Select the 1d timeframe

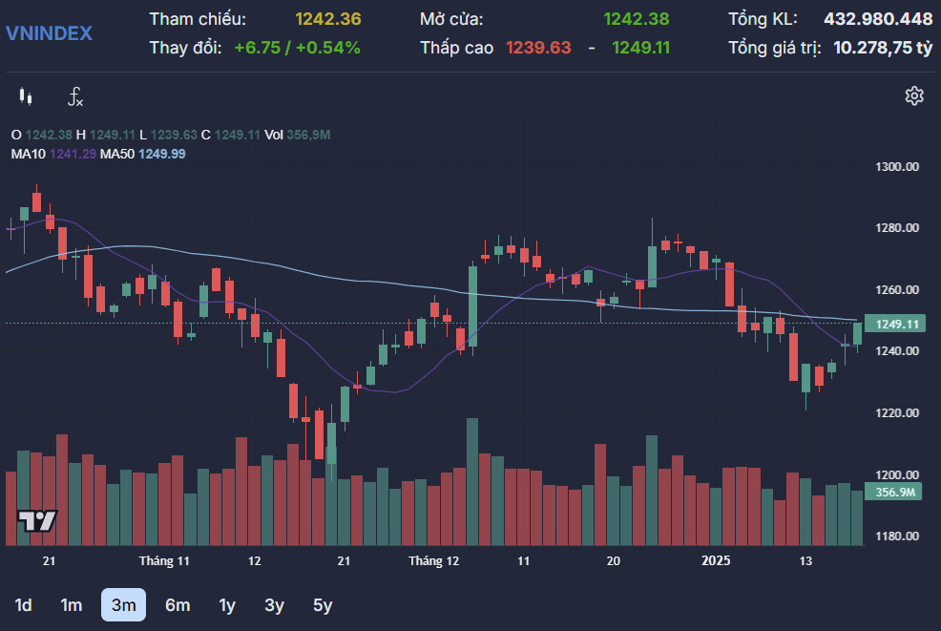pos(23,605)
